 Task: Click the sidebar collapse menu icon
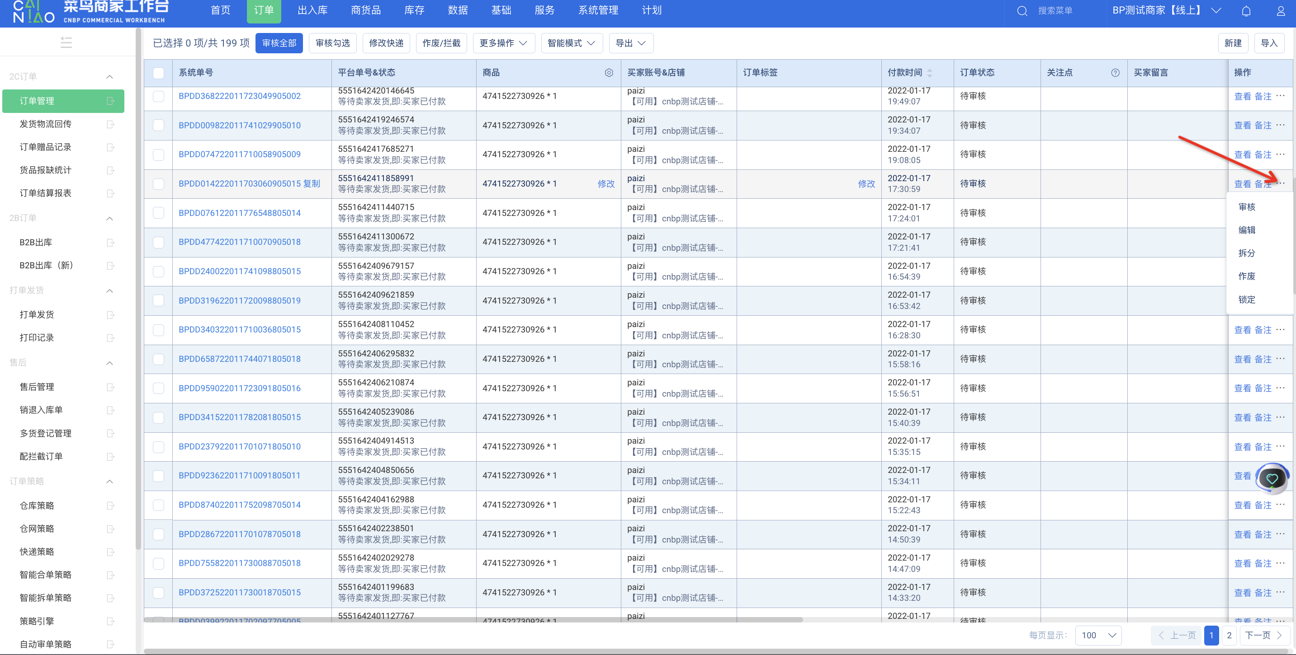tap(66, 42)
